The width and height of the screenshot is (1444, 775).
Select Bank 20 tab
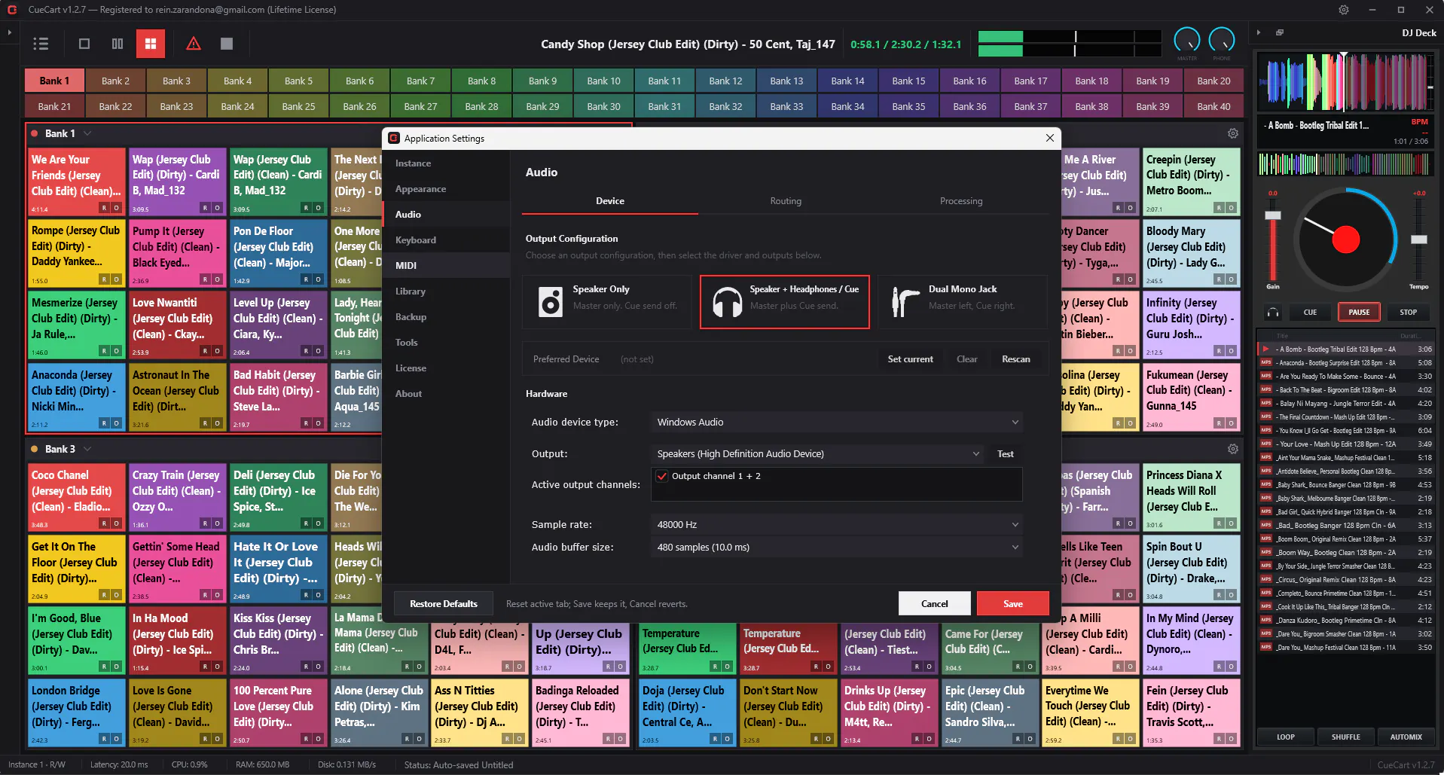coord(1214,81)
